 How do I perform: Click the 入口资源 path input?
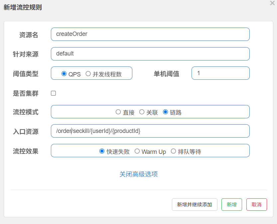150,131
